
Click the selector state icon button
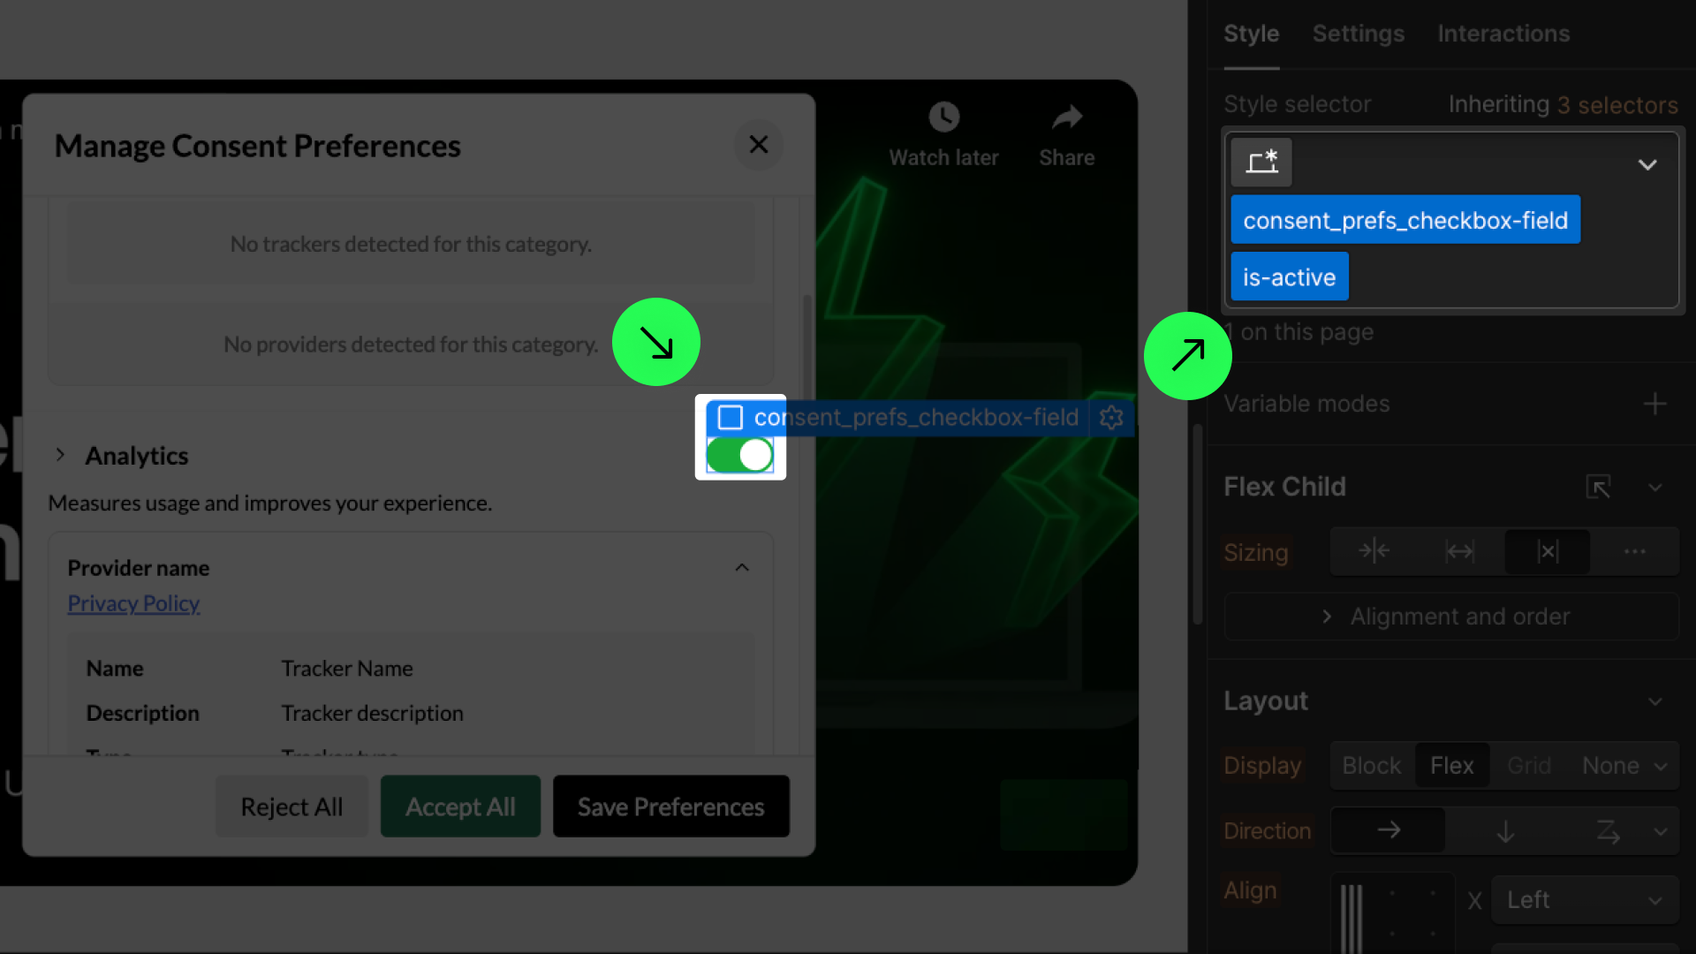point(1261,163)
